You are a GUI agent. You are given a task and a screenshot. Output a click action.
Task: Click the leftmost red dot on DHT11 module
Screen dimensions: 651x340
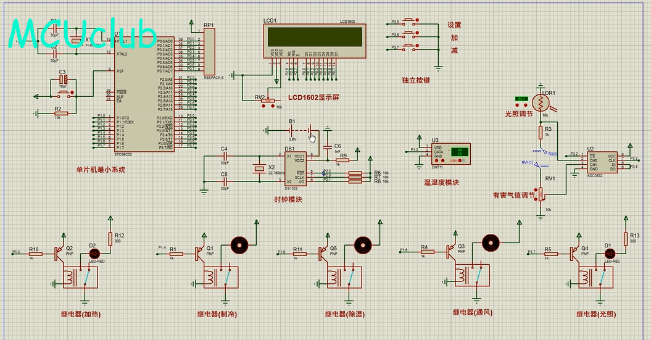click(x=436, y=160)
